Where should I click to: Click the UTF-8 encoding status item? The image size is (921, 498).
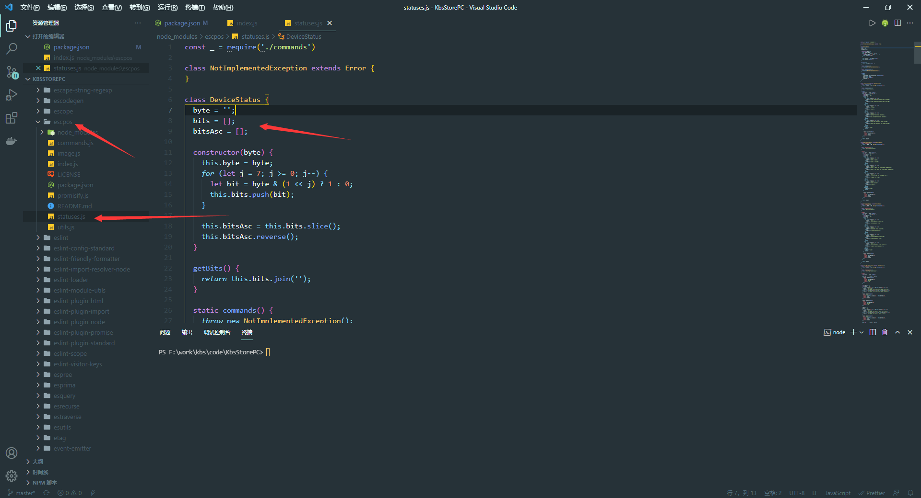click(x=797, y=493)
